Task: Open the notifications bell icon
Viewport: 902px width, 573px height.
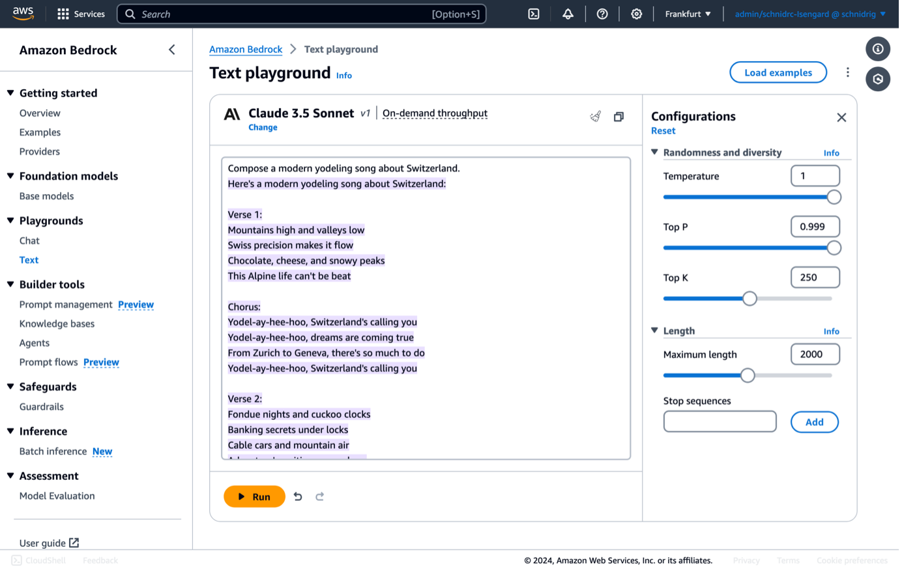Action: [x=568, y=14]
